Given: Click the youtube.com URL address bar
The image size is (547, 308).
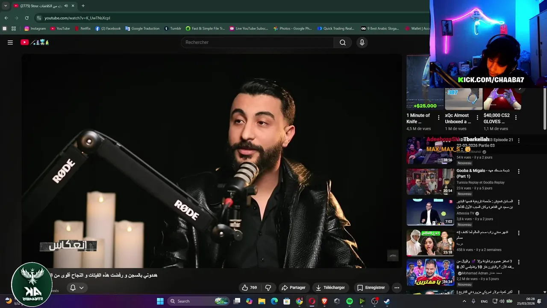Looking at the screenshot, I should pyautogui.click(x=77, y=18).
